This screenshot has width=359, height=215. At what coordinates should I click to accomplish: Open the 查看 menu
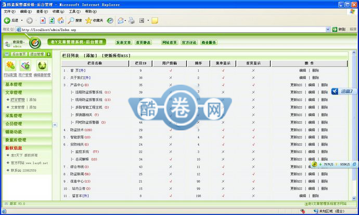(42, 11)
